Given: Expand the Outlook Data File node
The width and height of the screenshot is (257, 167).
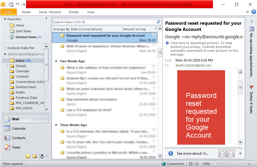Looking at the screenshot, I should point(5,48).
